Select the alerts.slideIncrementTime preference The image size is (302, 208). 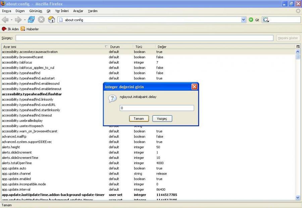(x=148, y=158)
